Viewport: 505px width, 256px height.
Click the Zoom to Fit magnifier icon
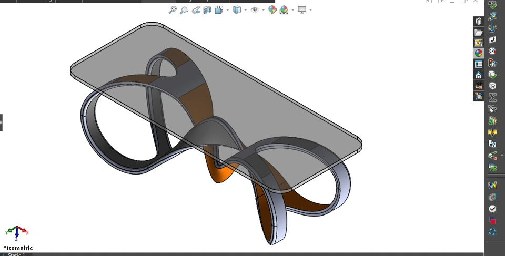(173, 10)
